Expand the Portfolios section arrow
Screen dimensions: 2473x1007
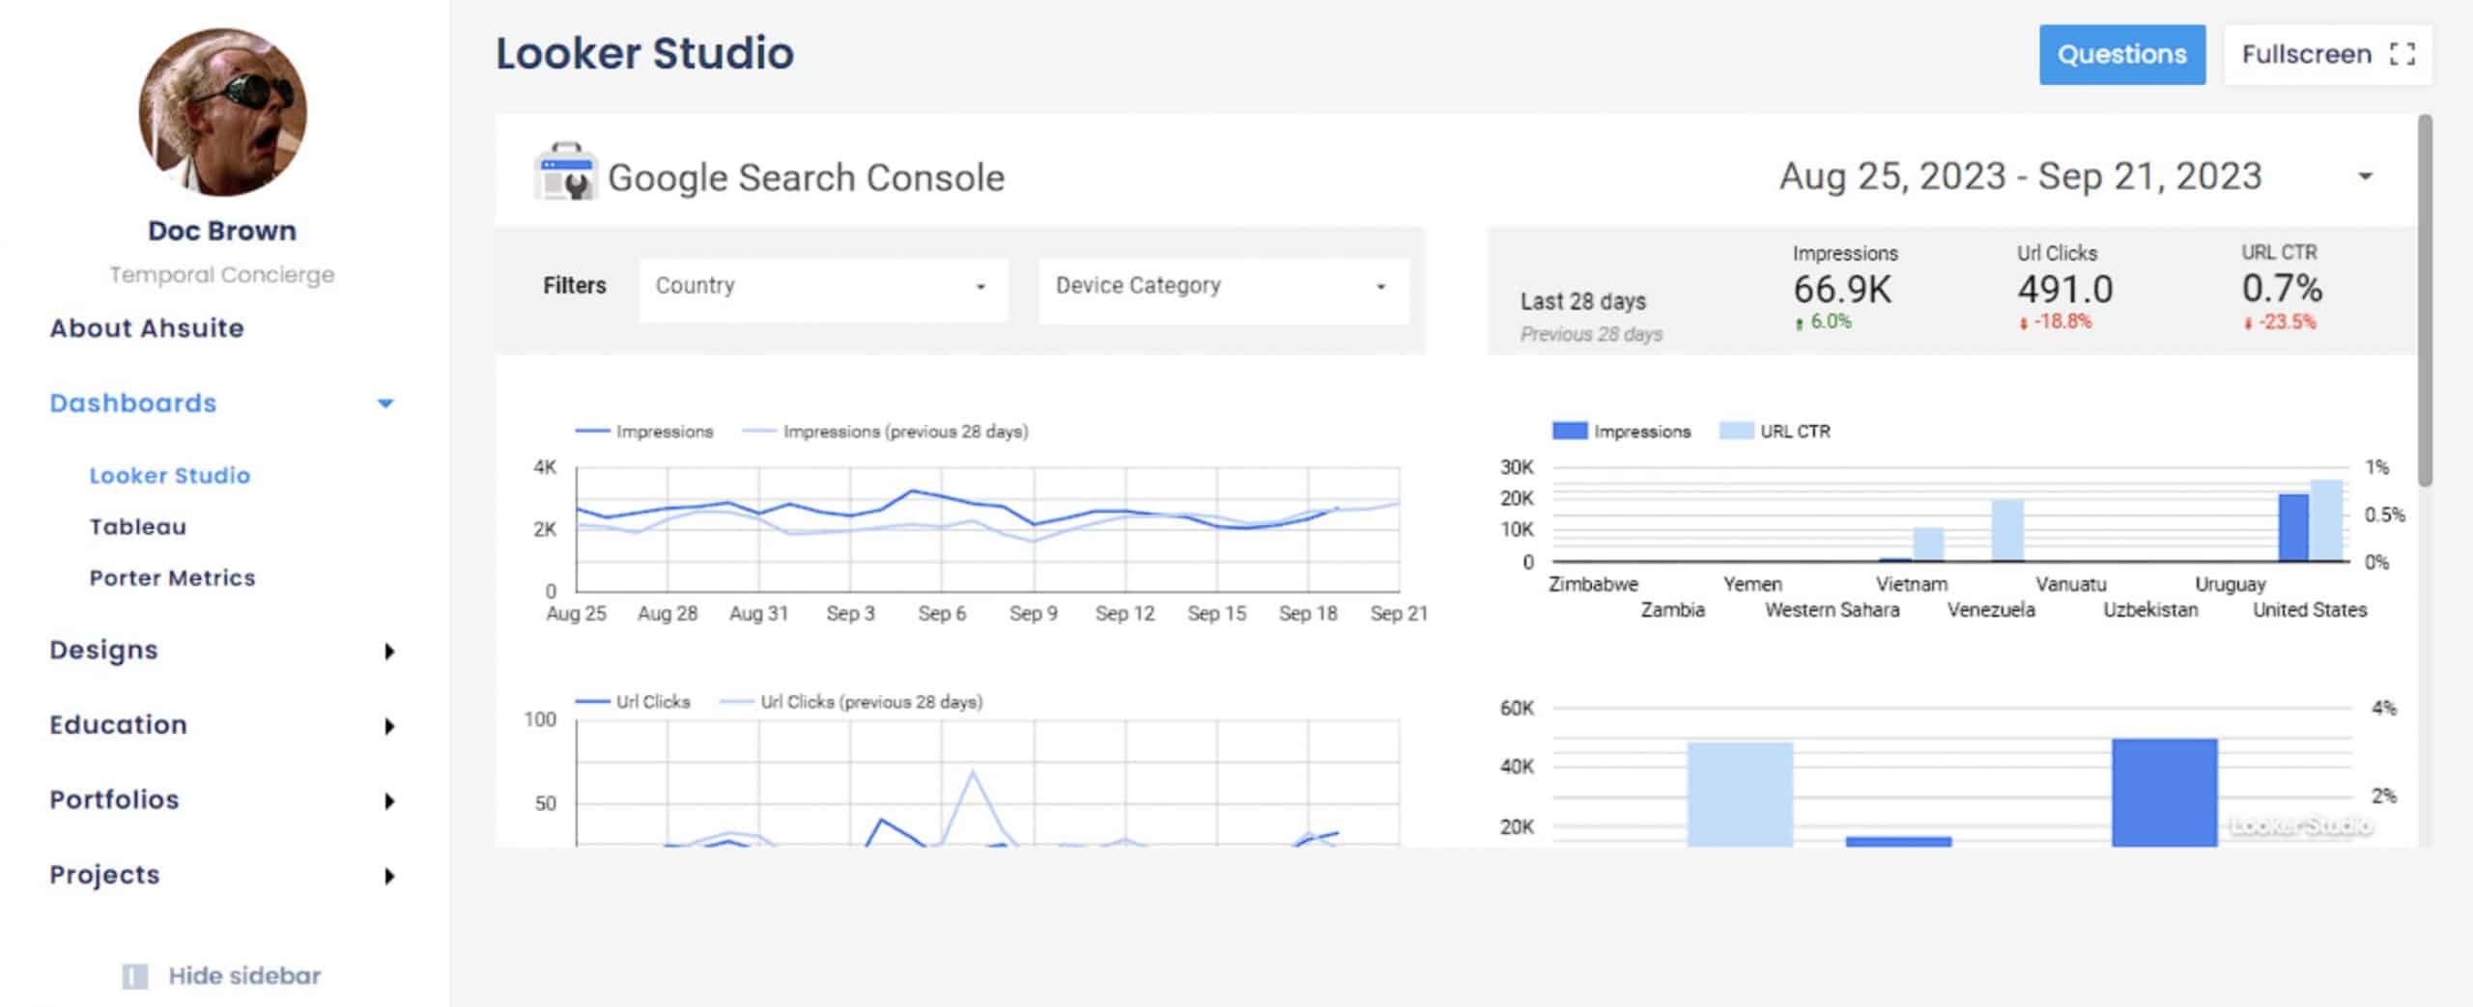(389, 800)
